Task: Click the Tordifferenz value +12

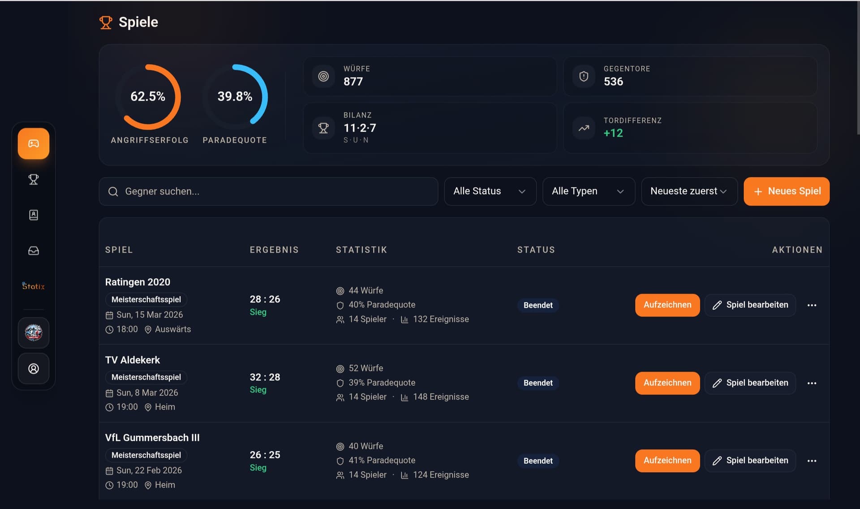Action: point(613,134)
